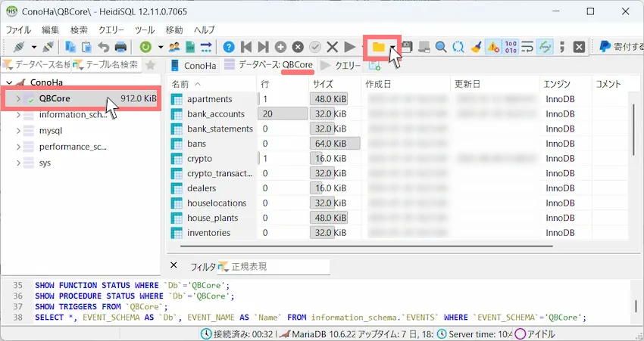Screen dimensions: 644x341
Task: Expand the sys database node
Action: coord(18,163)
